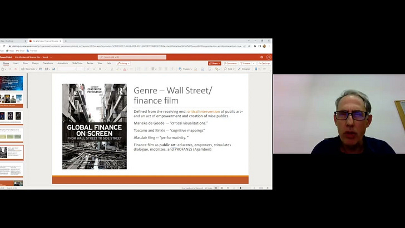Open a new browser tab with plus

[x=66, y=41]
